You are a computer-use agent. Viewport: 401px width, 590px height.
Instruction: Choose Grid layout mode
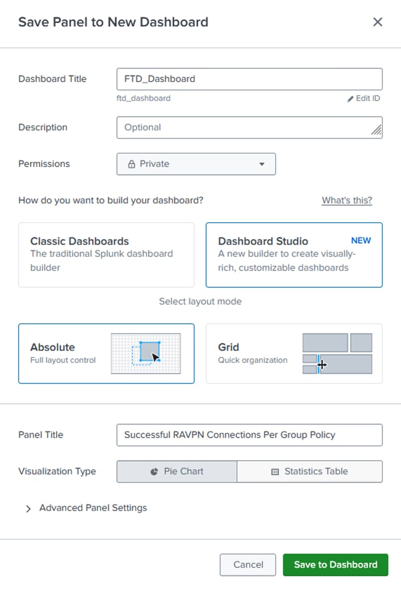(294, 354)
